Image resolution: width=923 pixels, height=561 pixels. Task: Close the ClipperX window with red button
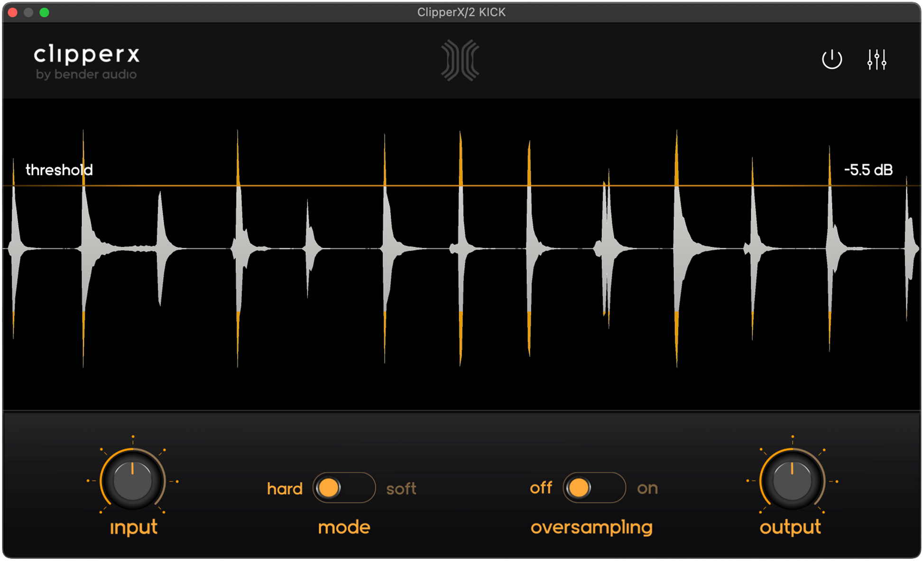click(13, 12)
